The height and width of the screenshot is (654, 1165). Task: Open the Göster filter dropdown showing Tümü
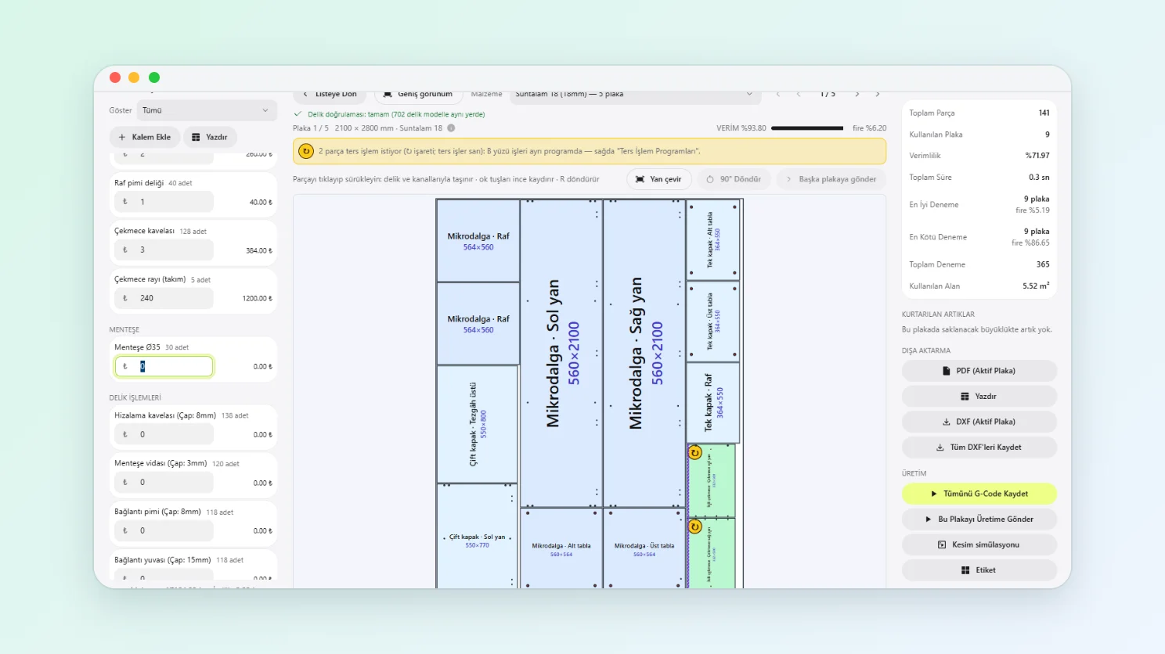pos(207,110)
